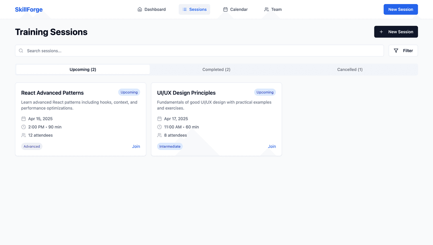The image size is (433, 245).
Task: Click the funnel Filter icon
Action: coord(396,51)
